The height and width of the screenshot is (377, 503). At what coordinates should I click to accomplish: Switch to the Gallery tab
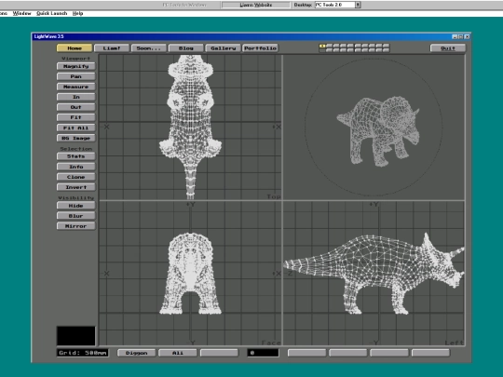click(x=223, y=48)
